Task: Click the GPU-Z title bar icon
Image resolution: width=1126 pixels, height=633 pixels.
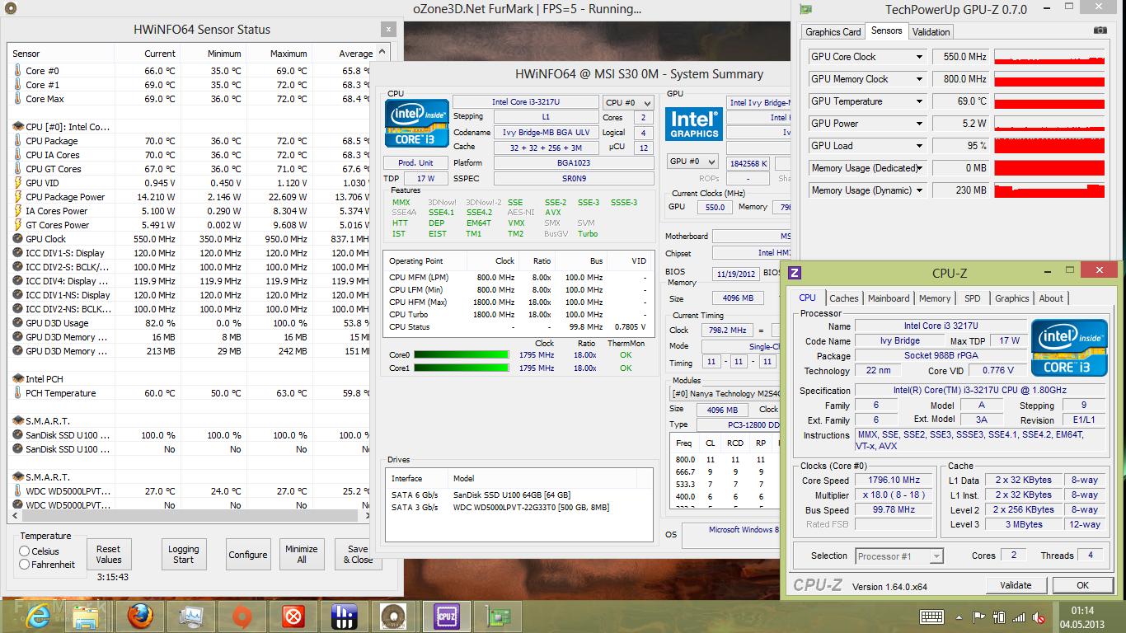Action: pos(806,9)
